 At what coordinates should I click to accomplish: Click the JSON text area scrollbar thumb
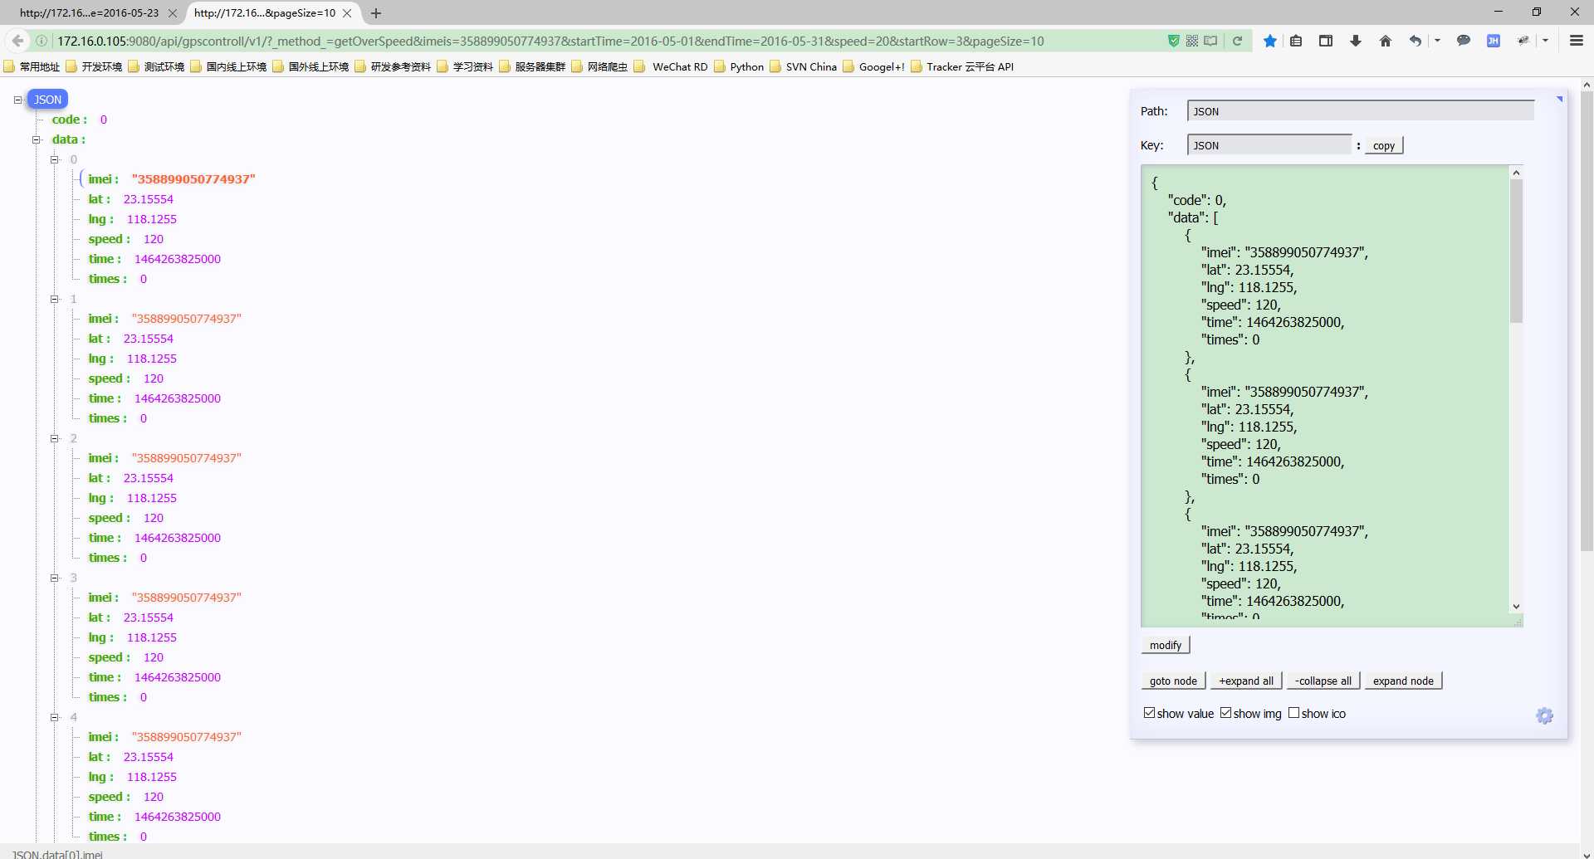[1516, 251]
